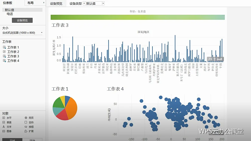Screen dimensions: 251x141
Task: Click the 新生儿死亡率 axis label
Action: (54, 48)
